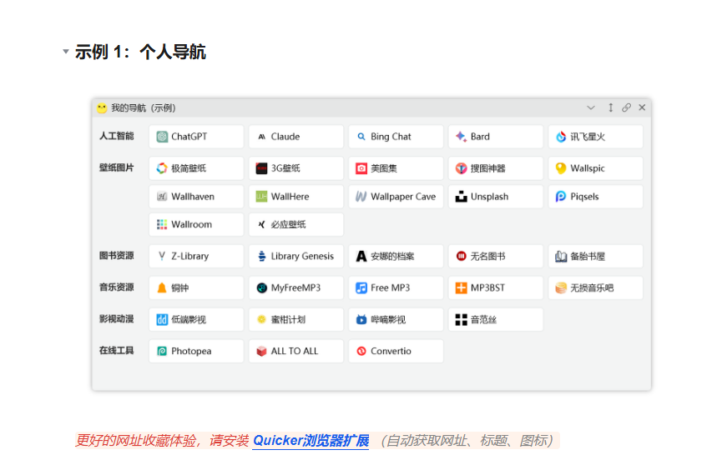Click the Wallhaven icon
This screenshot has width=702, height=465.
click(162, 197)
